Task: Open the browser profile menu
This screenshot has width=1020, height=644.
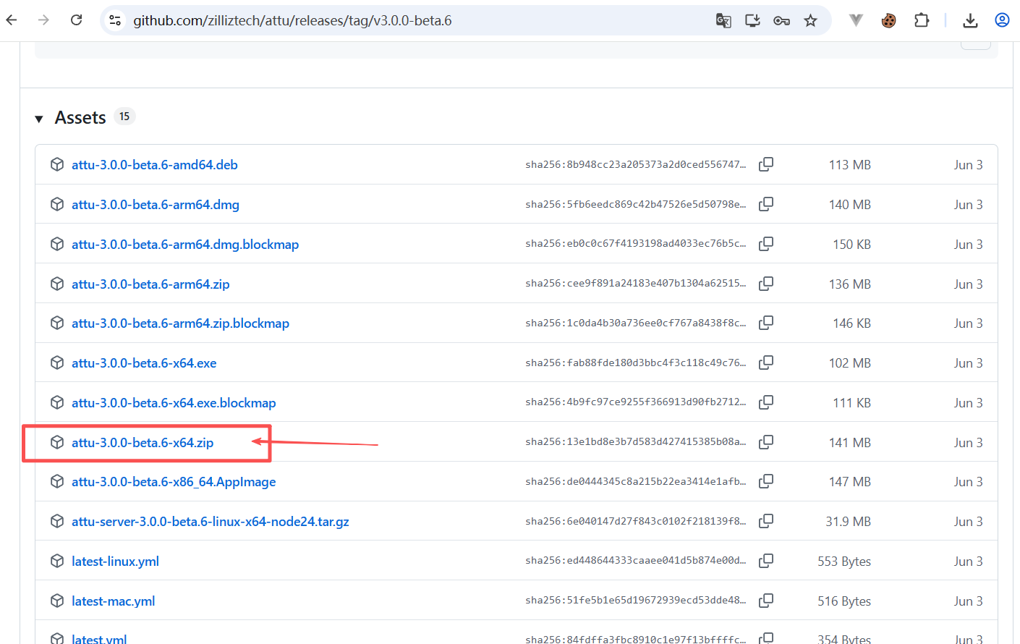Action: pyautogui.click(x=1002, y=20)
